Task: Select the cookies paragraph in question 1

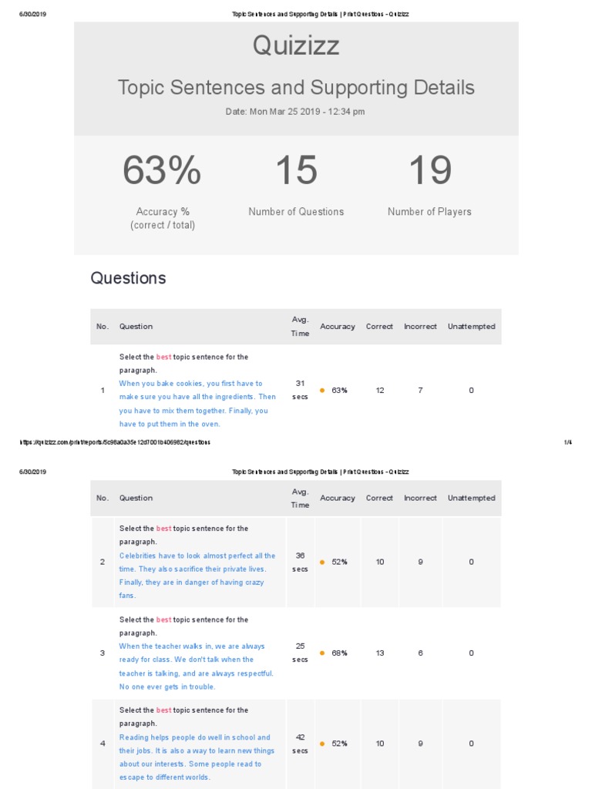Action: (197, 404)
